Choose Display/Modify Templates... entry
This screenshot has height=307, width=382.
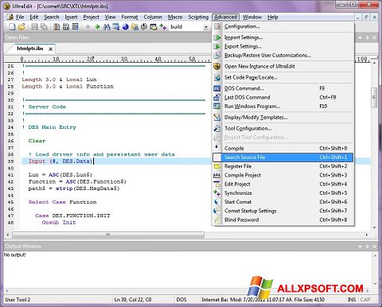tap(283, 118)
